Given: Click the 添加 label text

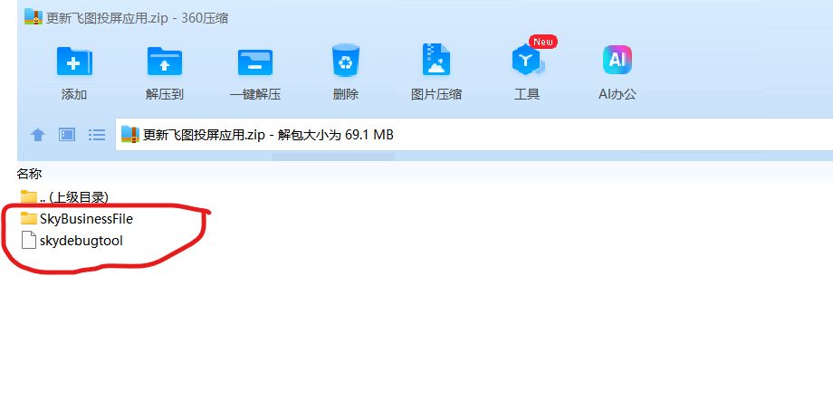Looking at the screenshot, I should (x=74, y=94).
